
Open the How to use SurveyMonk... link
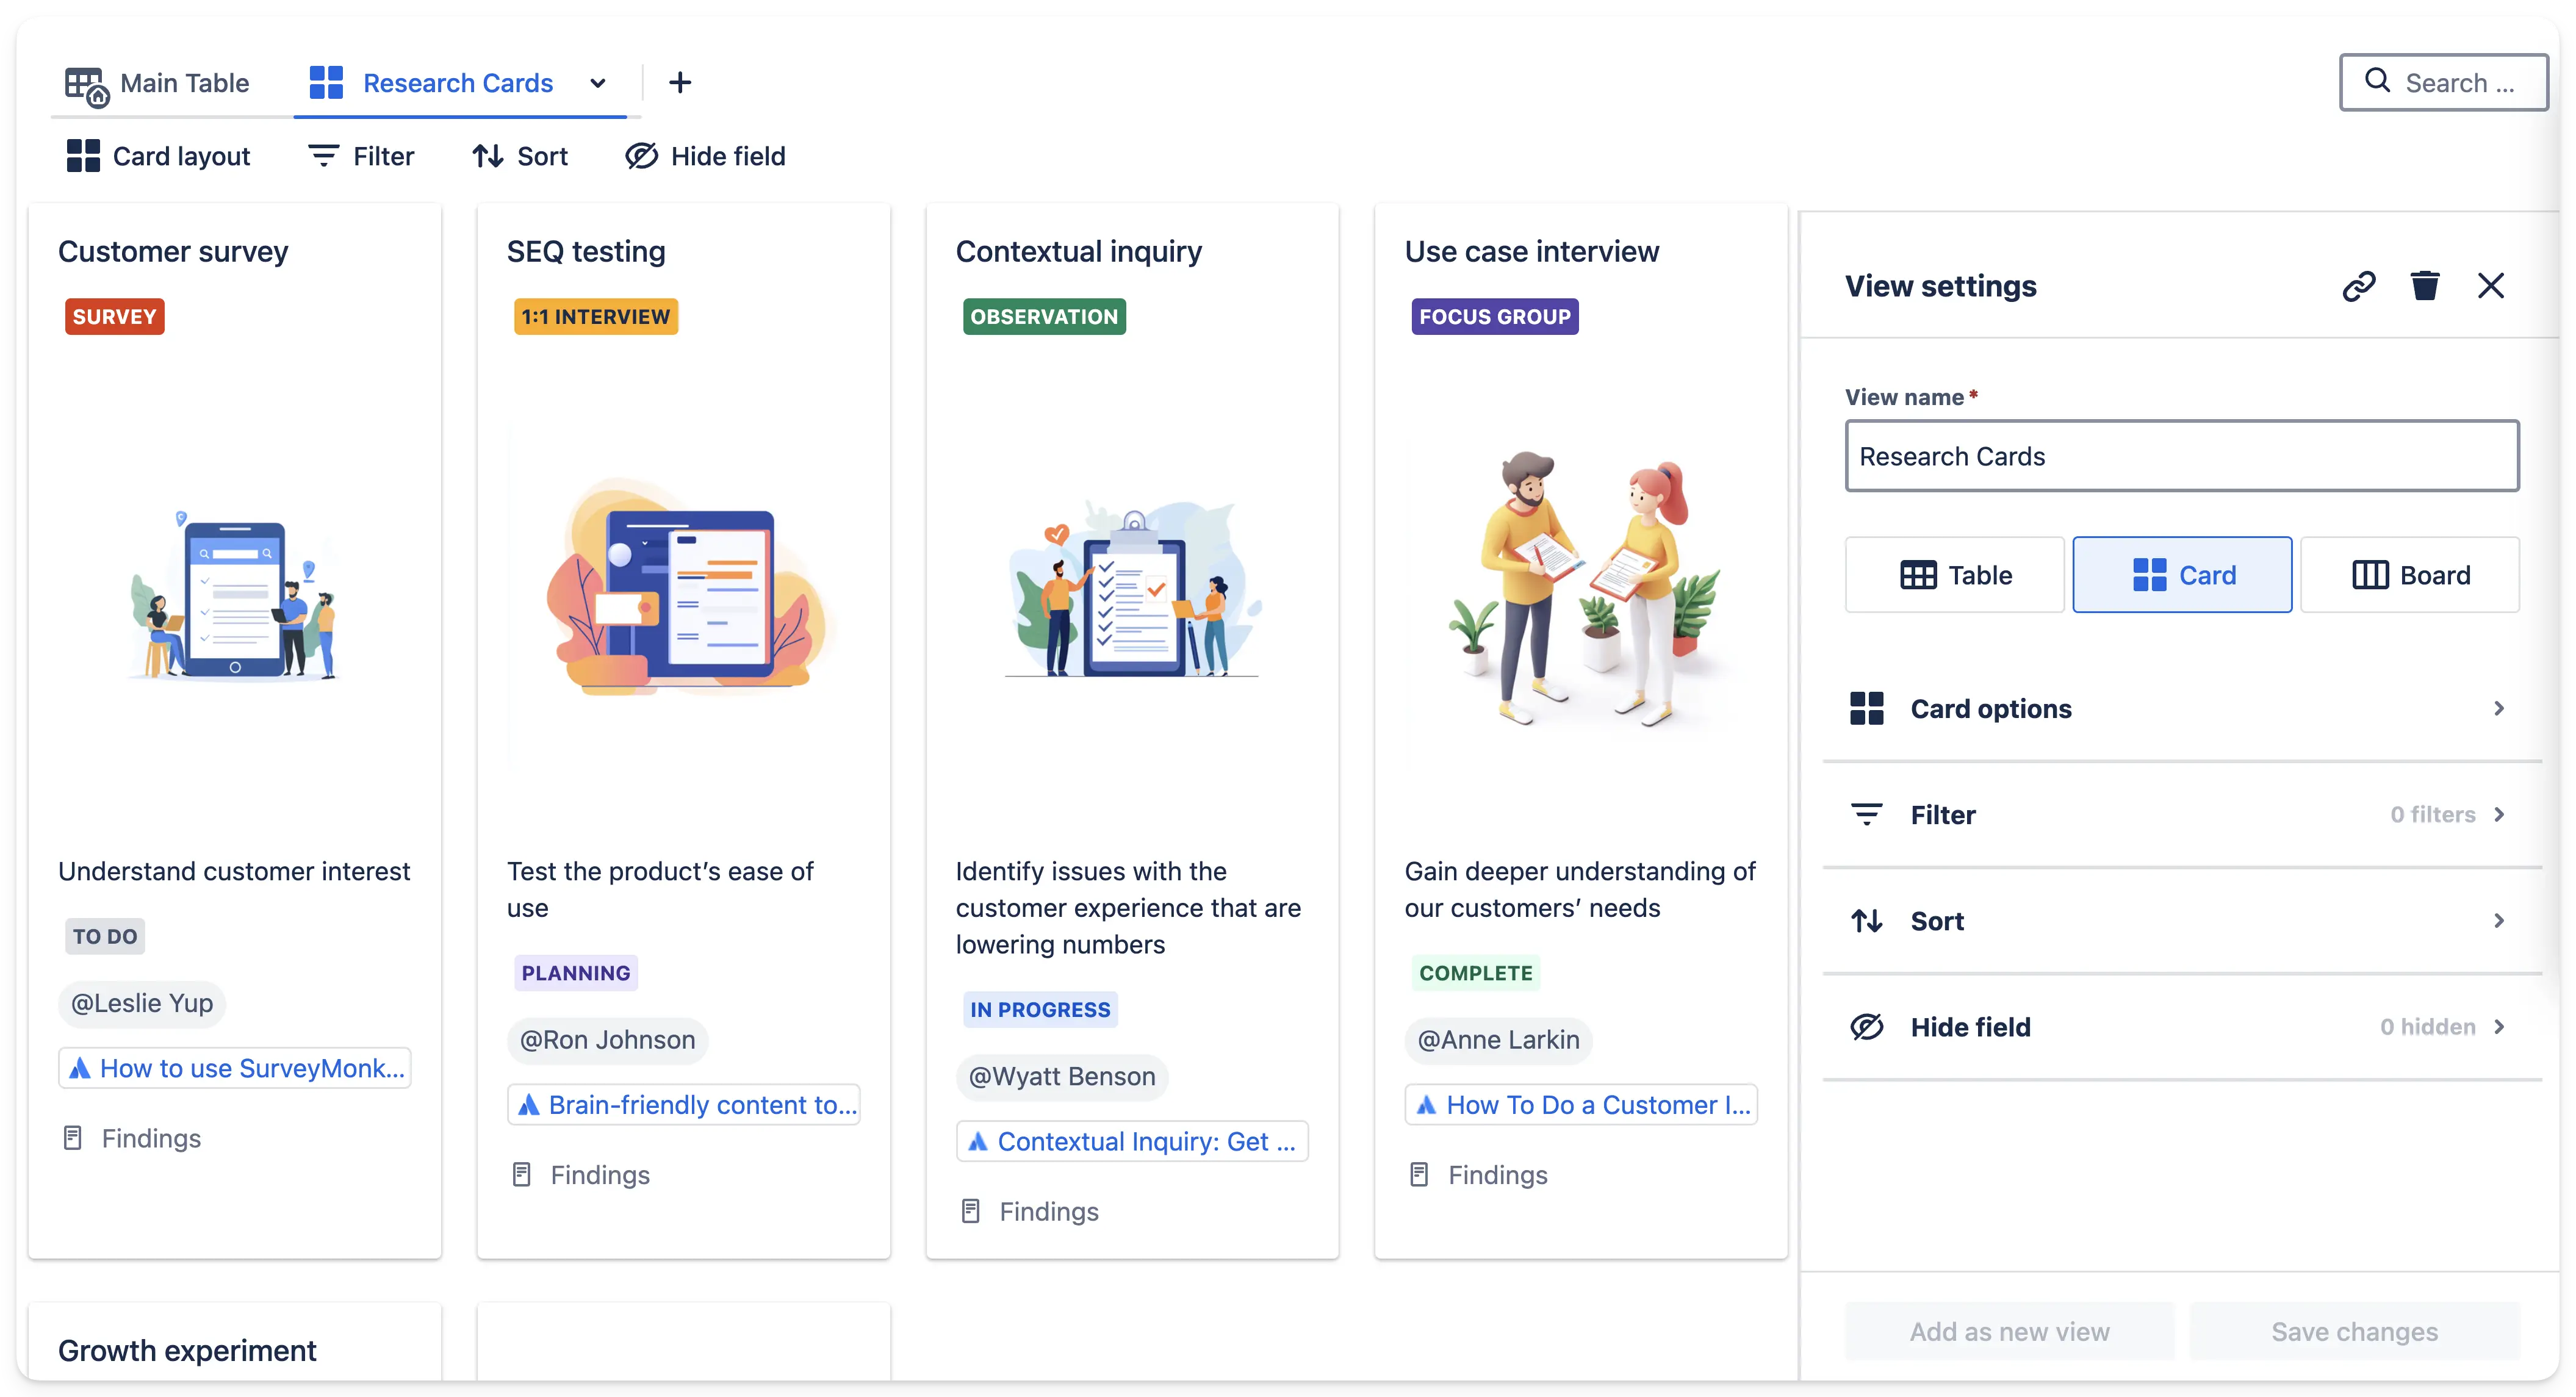tap(235, 1068)
